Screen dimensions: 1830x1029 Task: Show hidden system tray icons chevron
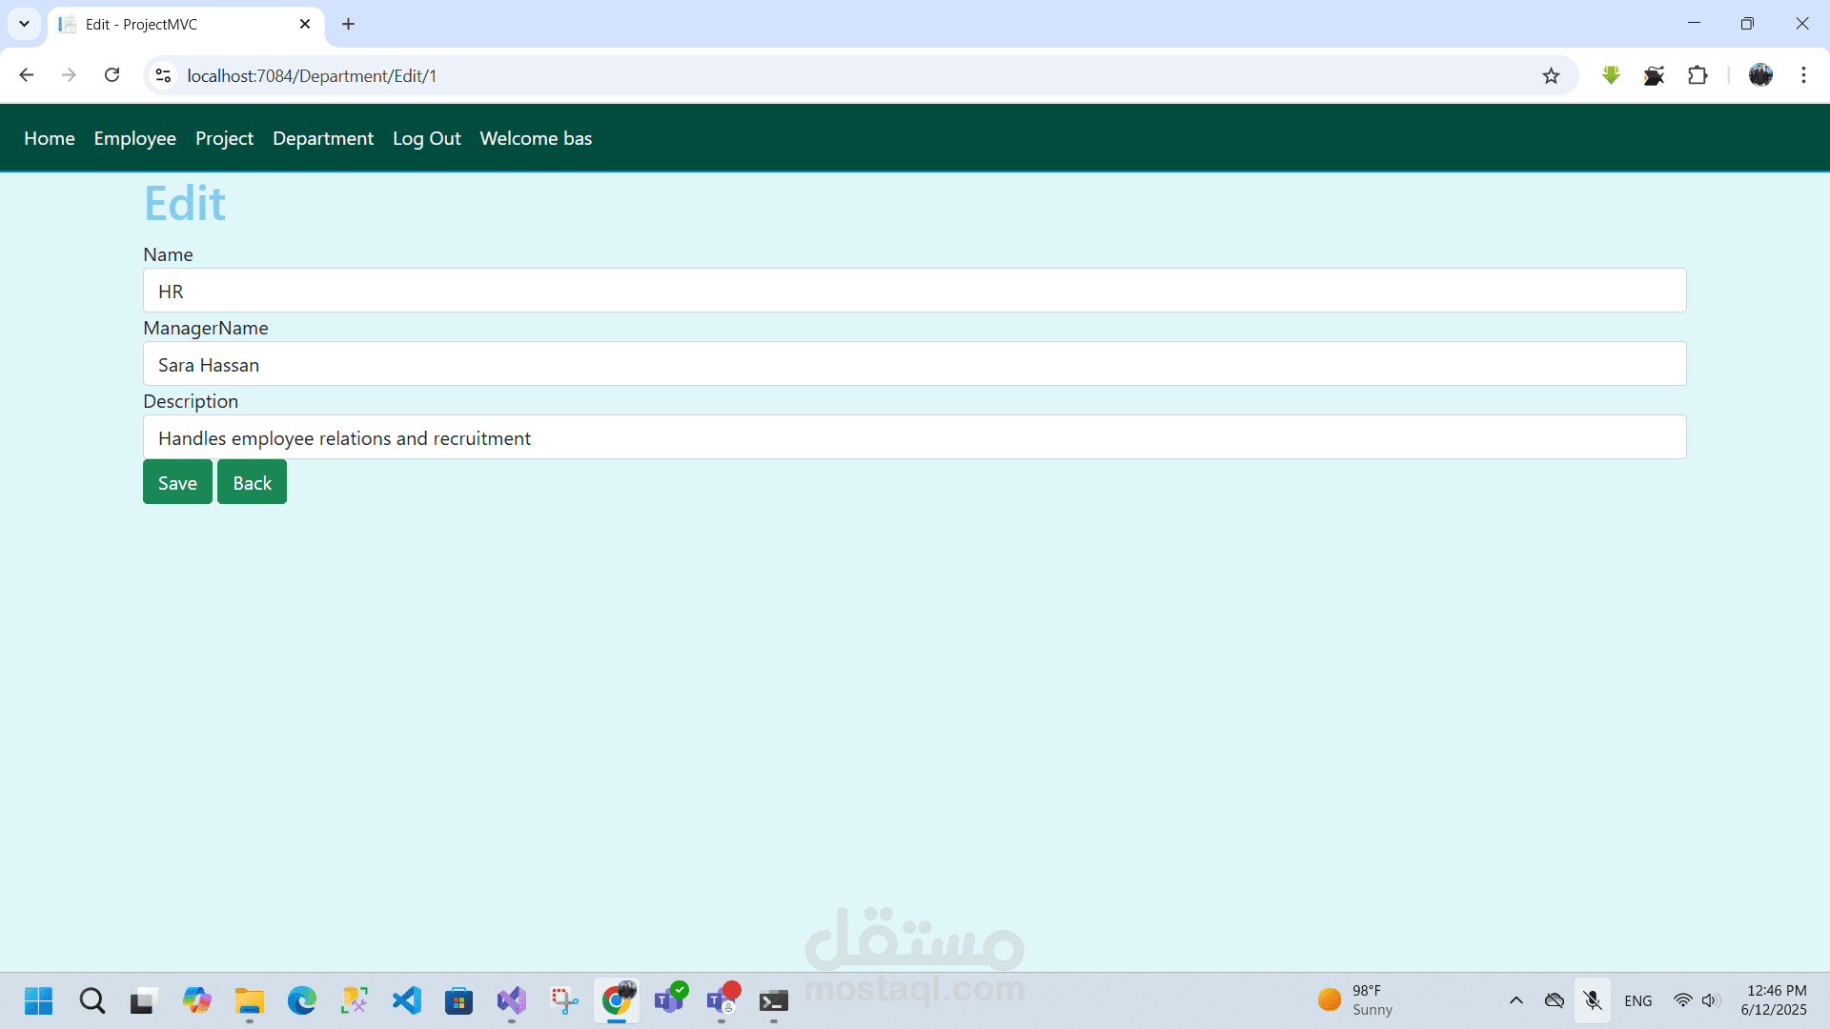pyautogui.click(x=1515, y=1000)
